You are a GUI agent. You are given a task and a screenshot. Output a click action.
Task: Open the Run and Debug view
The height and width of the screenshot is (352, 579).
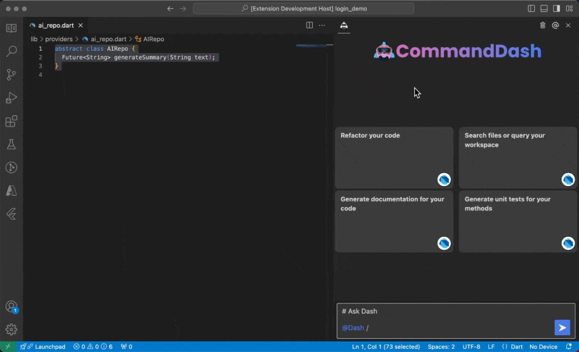11,98
